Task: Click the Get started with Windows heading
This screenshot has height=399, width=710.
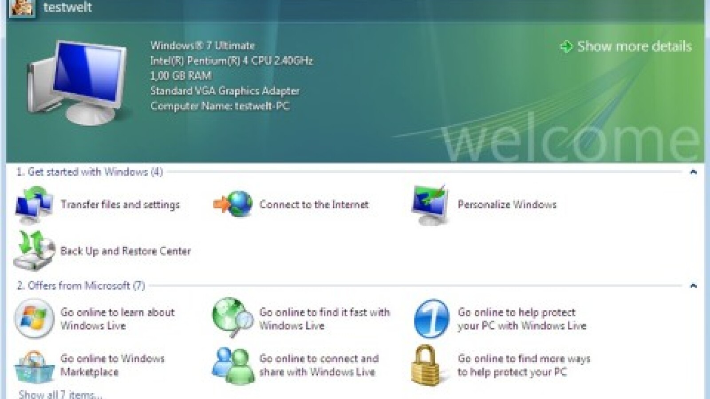Action: point(89,172)
